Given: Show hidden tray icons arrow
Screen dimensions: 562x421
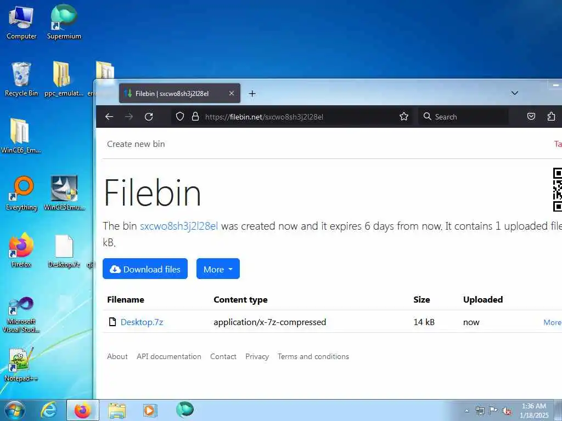Looking at the screenshot, I should pyautogui.click(x=467, y=411).
